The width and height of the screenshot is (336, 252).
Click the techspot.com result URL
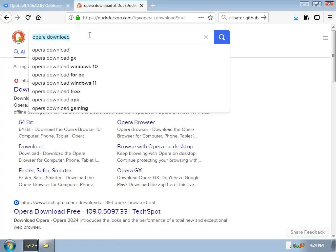(x=88, y=202)
